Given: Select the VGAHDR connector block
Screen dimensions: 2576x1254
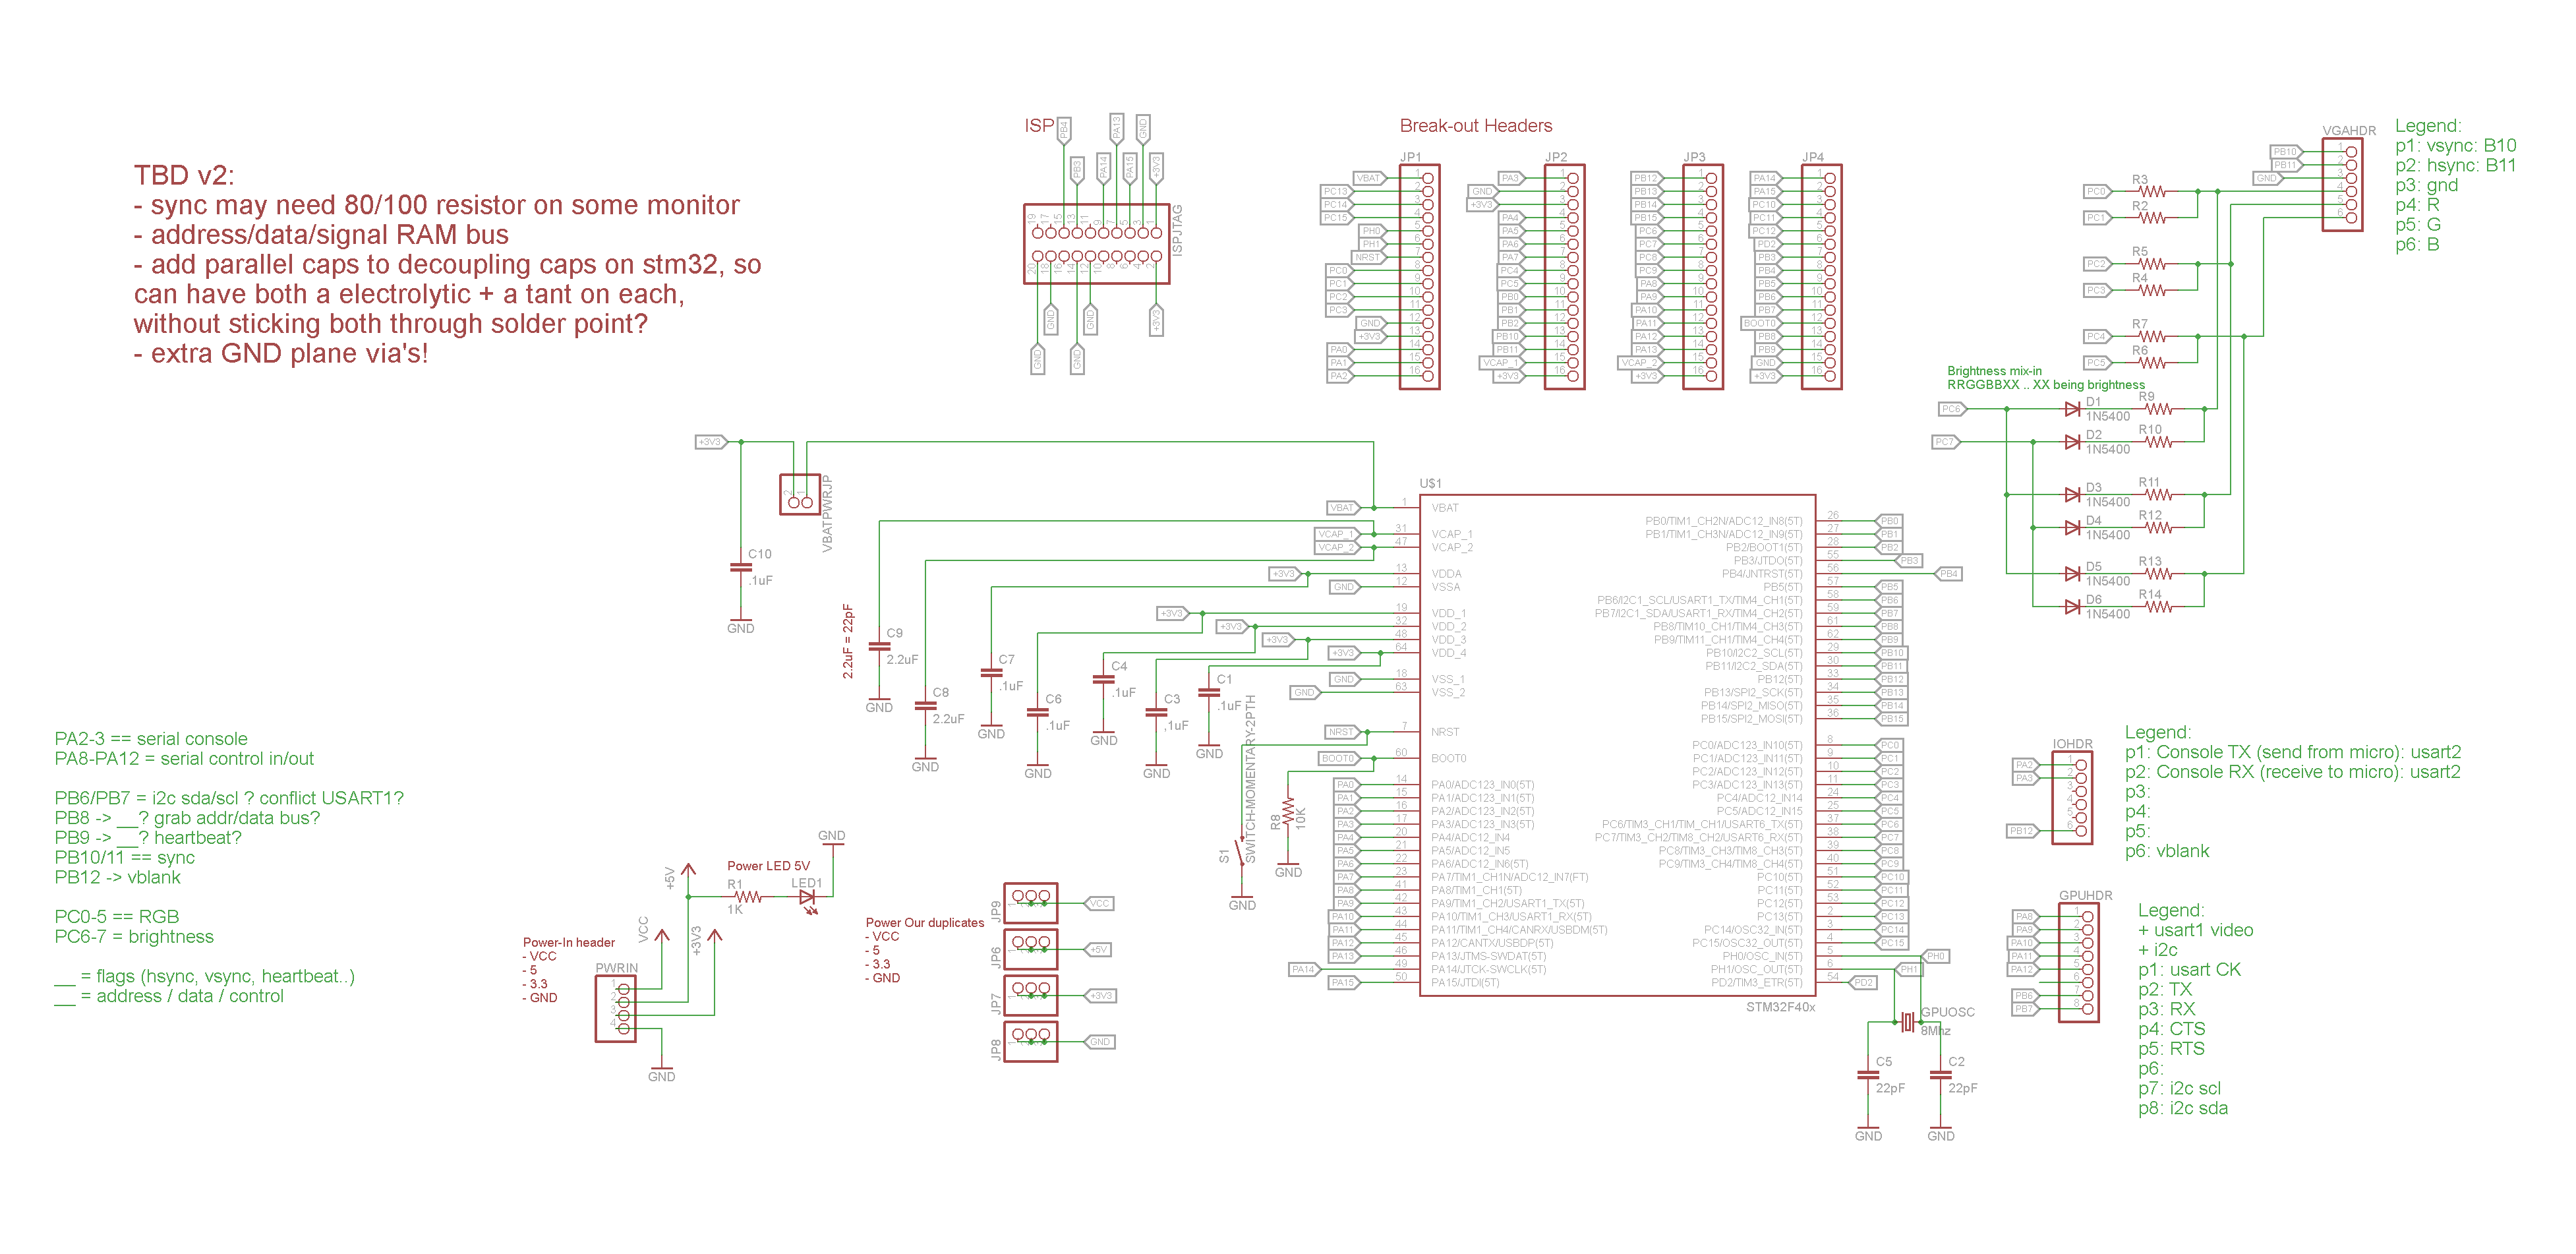Looking at the screenshot, I should [x=2342, y=185].
